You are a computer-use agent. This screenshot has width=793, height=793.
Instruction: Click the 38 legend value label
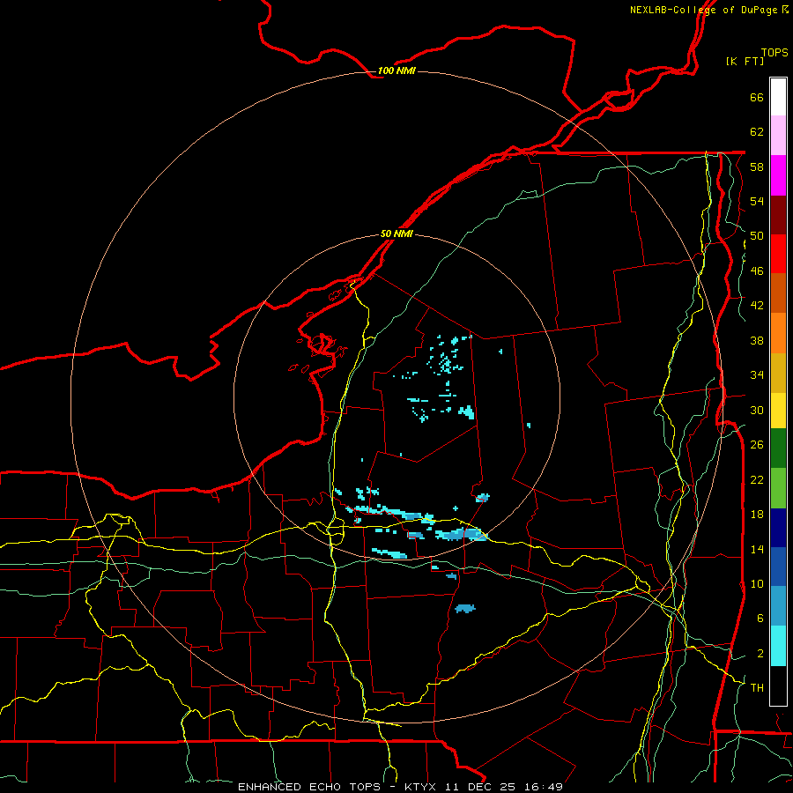pyautogui.click(x=757, y=340)
